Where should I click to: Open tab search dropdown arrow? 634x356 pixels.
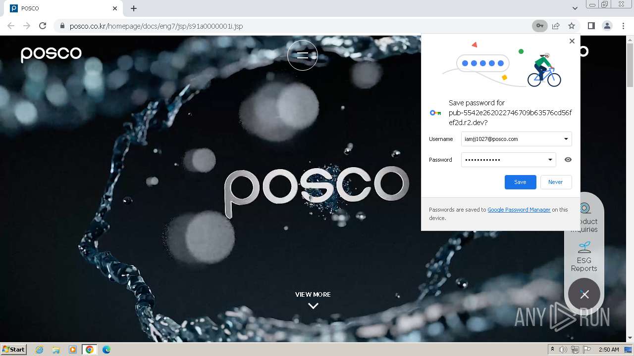click(575, 8)
